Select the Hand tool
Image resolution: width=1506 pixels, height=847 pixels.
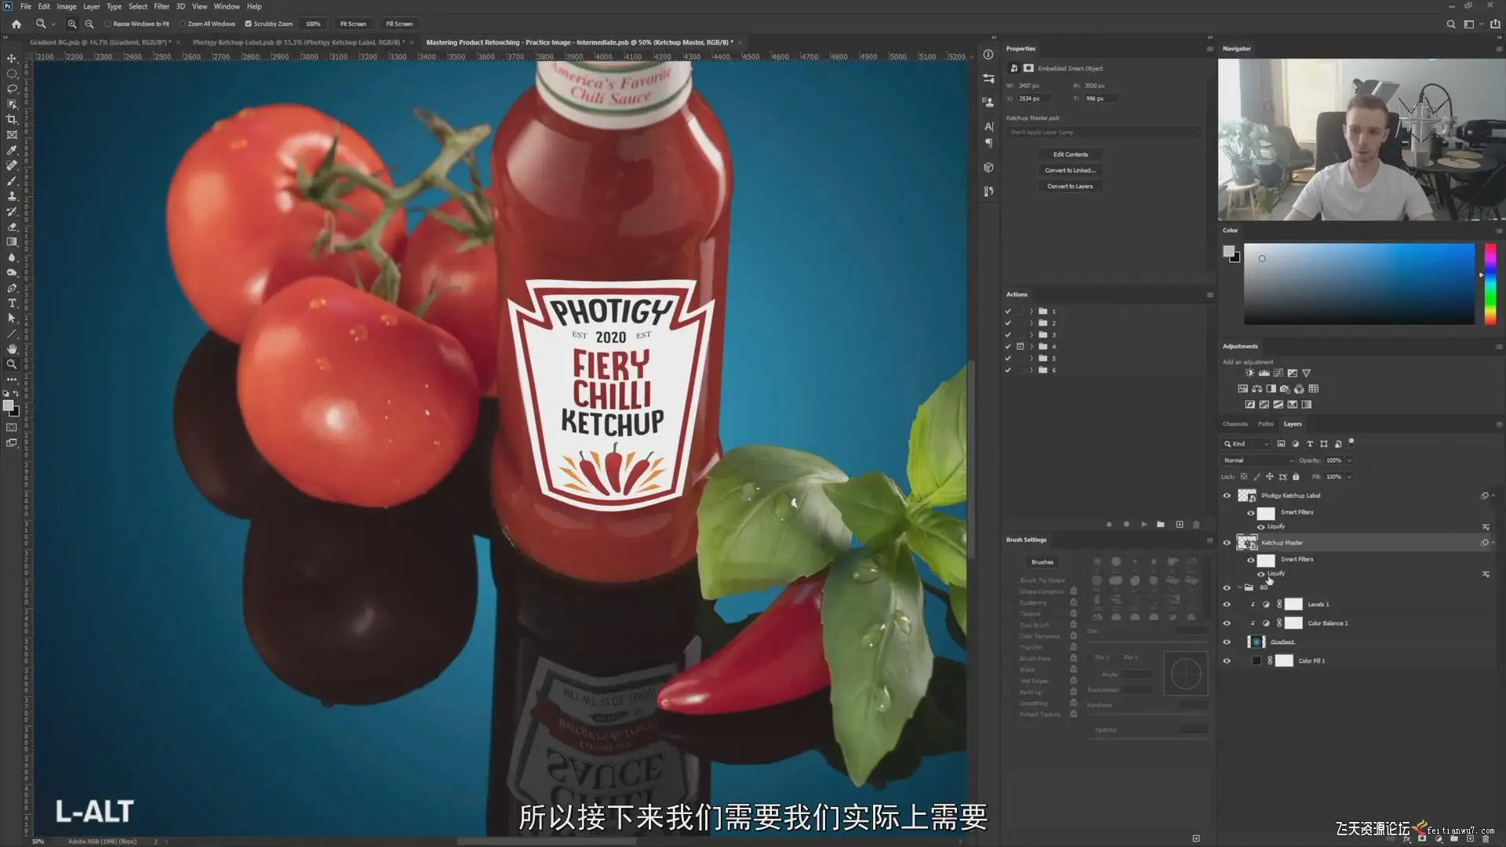(x=12, y=349)
